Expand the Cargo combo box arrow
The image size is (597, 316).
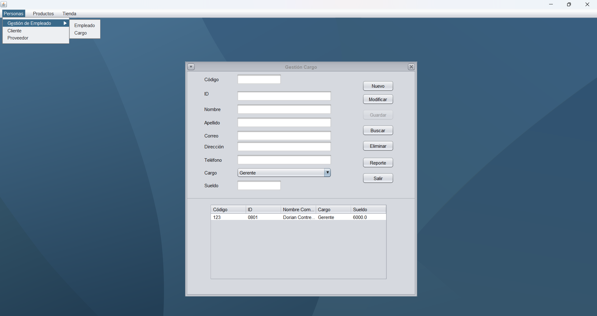(x=327, y=173)
